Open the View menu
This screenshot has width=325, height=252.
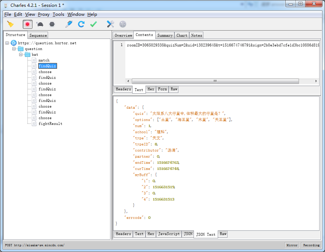coord(30,14)
